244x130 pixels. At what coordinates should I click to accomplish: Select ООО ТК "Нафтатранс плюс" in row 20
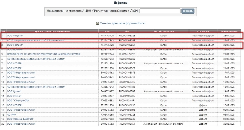(21, 124)
